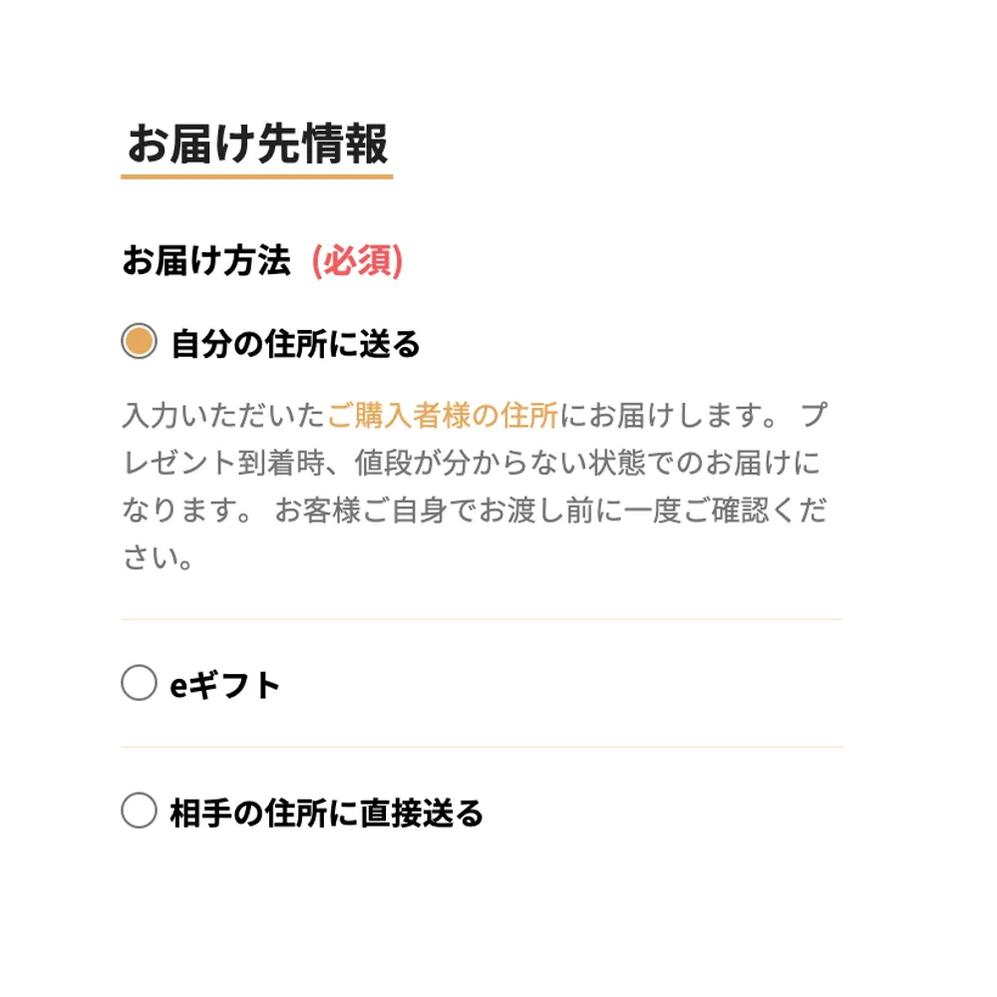Click the 相手の住所に直接送る label text
The width and height of the screenshot is (997, 997).
[327, 814]
